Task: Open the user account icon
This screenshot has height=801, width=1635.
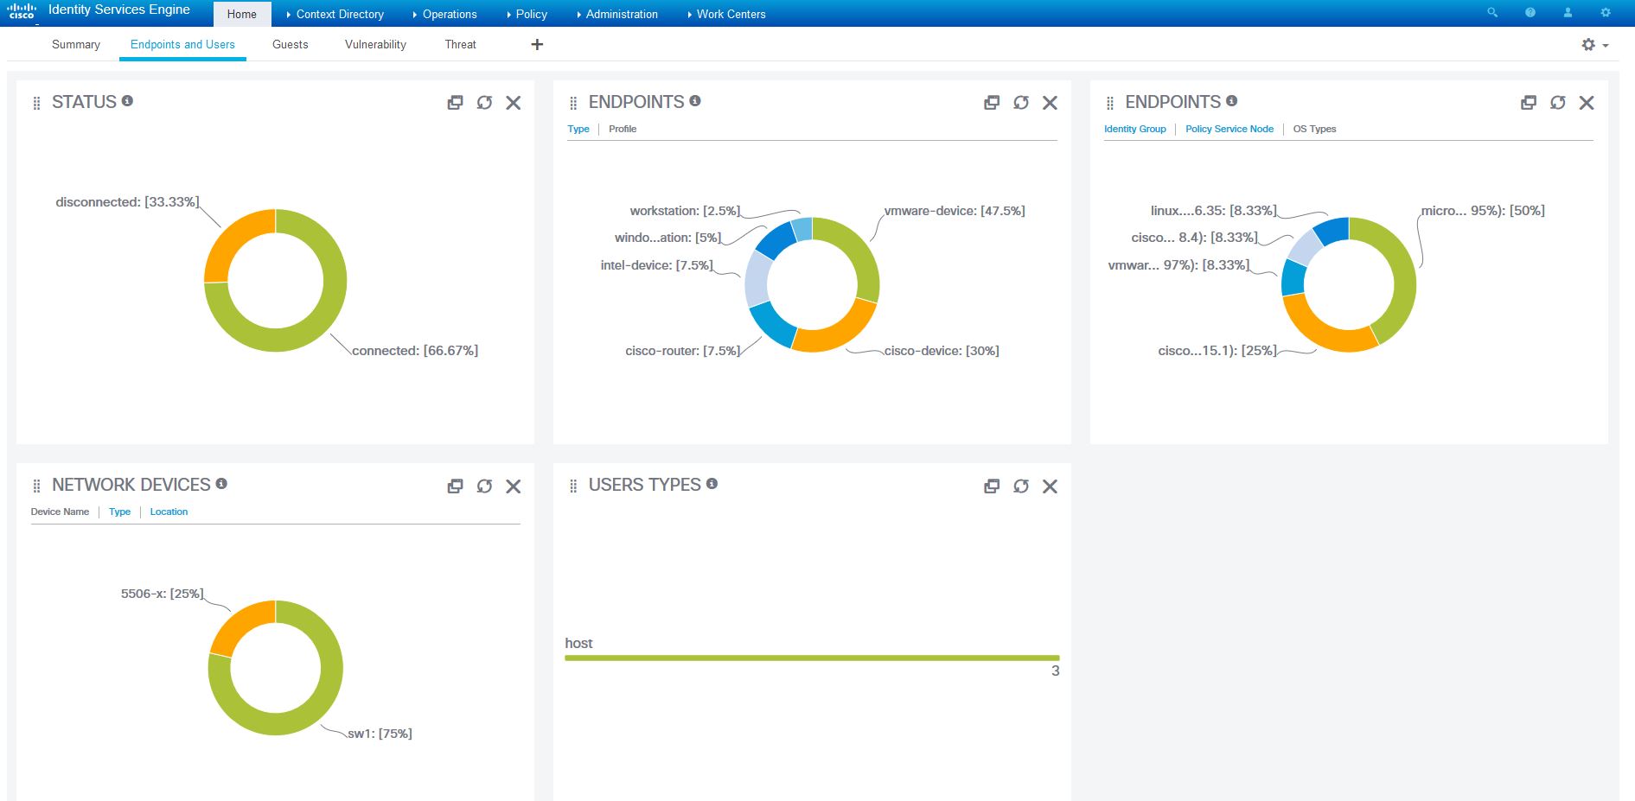Action: point(1568,13)
